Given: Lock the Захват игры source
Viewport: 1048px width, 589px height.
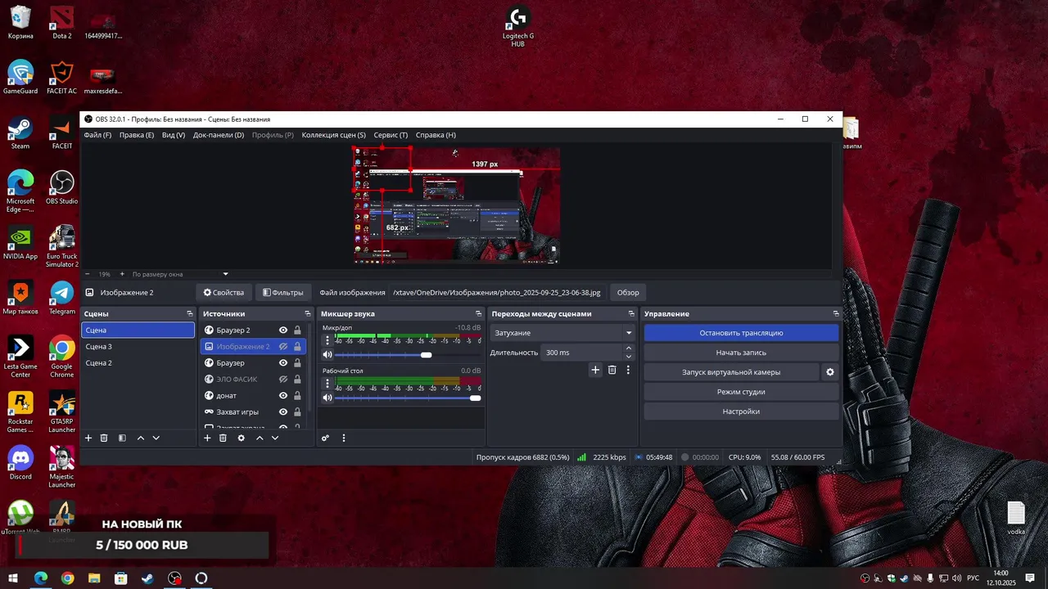Looking at the screenshot, I should point(297,412).
